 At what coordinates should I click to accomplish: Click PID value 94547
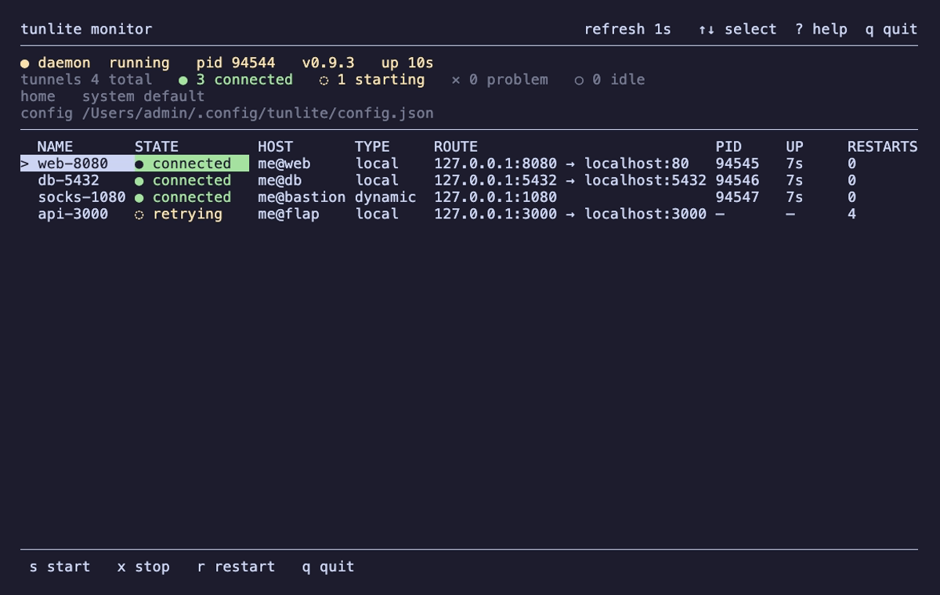[737, 197]
